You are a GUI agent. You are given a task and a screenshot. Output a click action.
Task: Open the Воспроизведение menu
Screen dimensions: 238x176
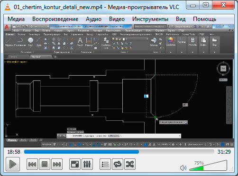click(x=55, y=19)
